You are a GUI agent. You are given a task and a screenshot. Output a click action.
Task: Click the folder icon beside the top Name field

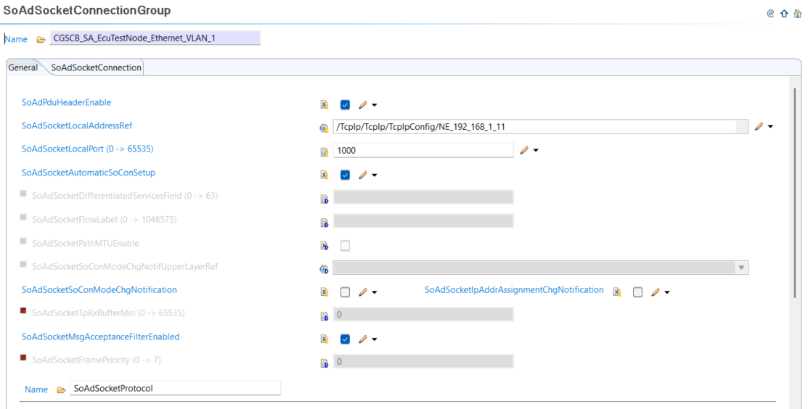(x=41, y=39)
